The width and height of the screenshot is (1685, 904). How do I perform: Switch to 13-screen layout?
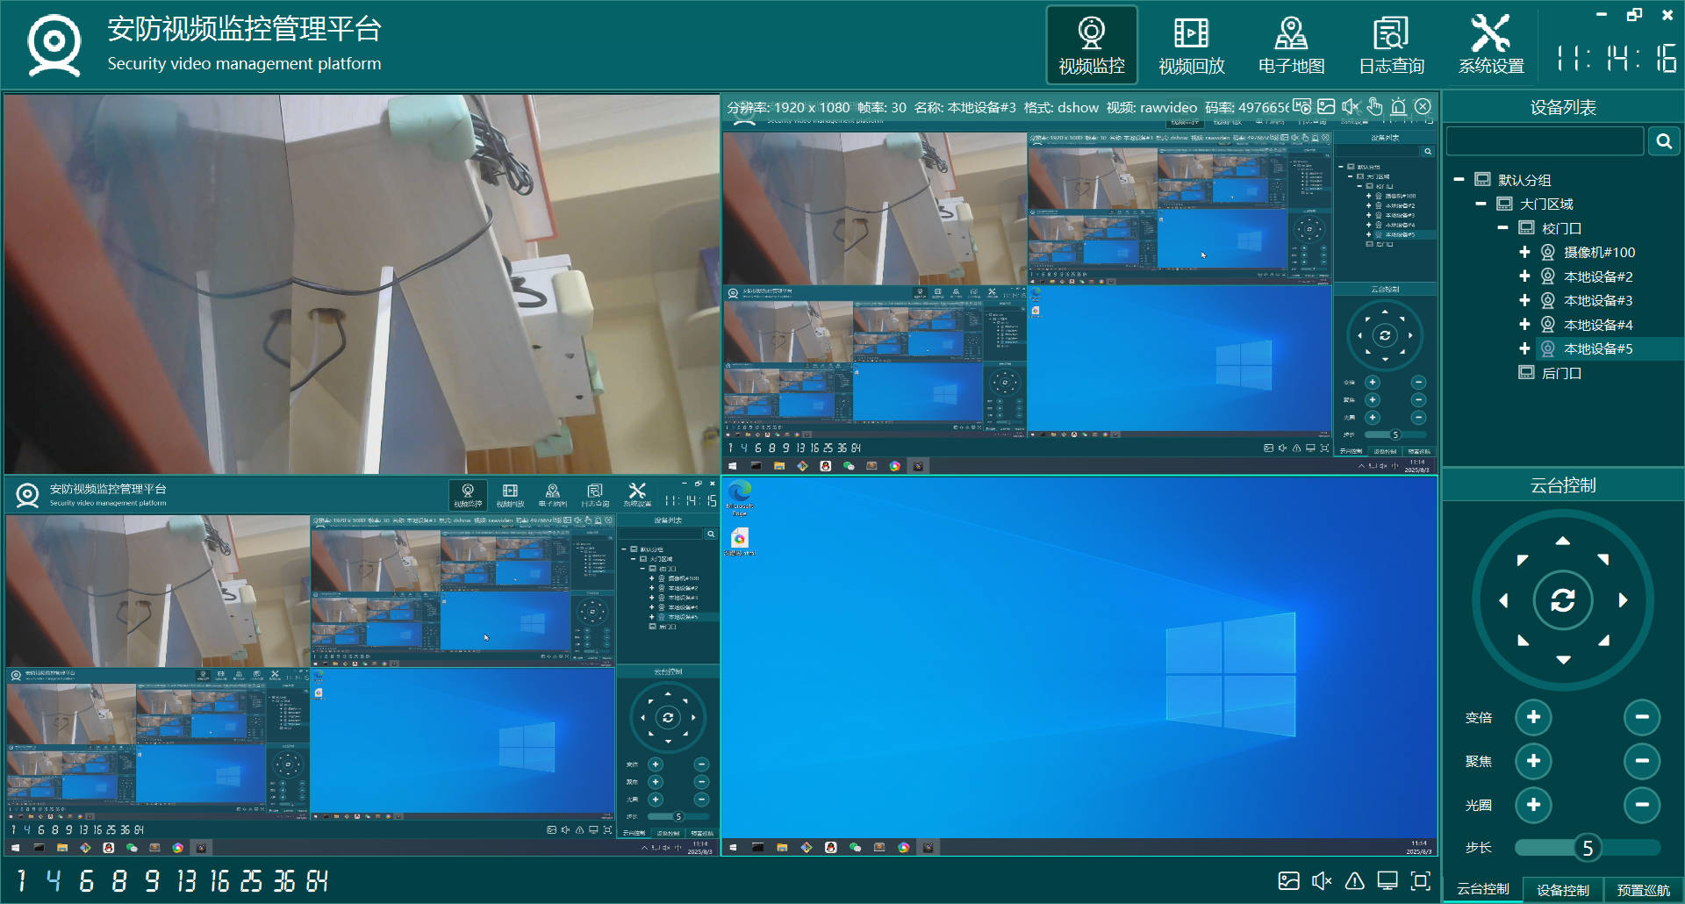pos(186,881)
